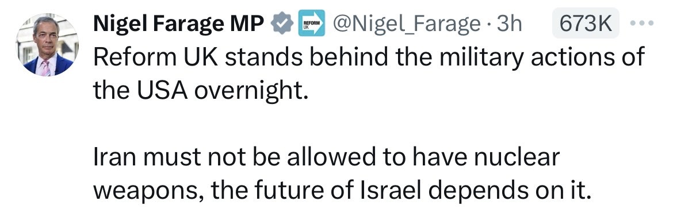Image resolution: width=673 pixels, height=220 pixels.
Task: Click the 673K view count pill
Action: pos(586,23)
